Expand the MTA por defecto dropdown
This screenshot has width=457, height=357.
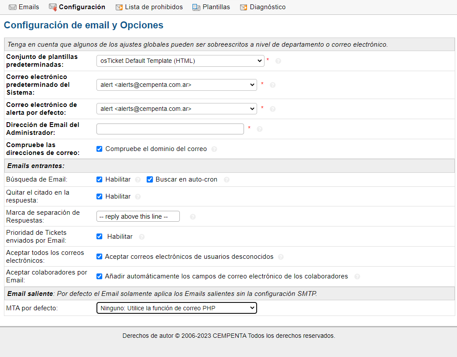176,308
